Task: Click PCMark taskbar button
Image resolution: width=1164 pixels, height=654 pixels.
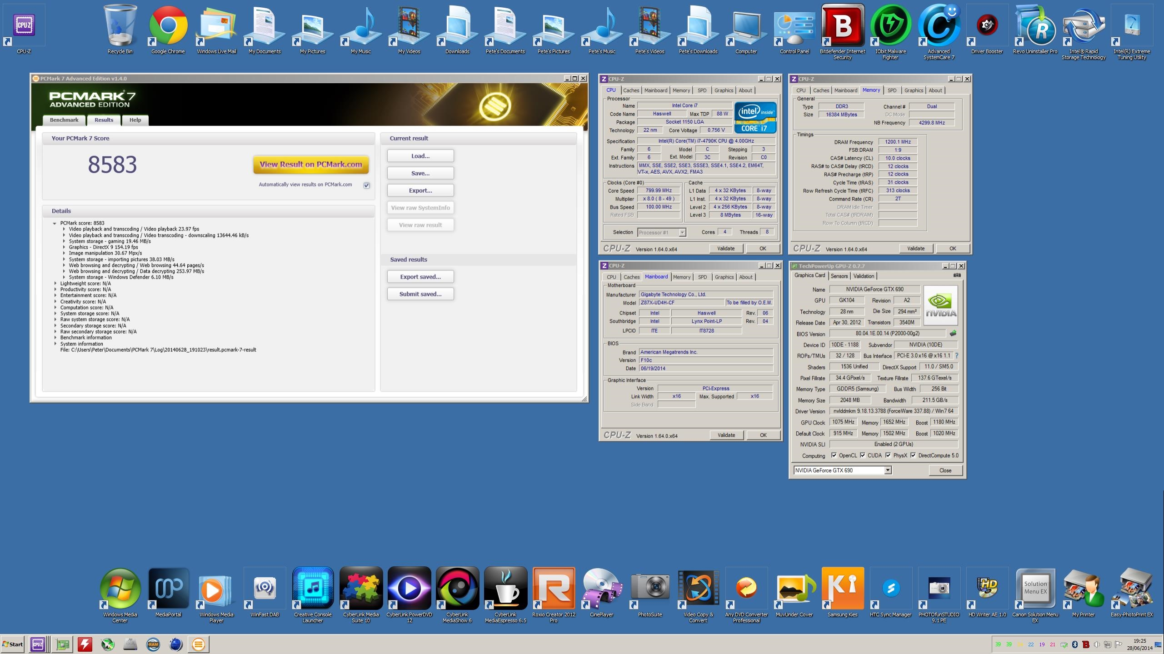Action: [198, 644]
